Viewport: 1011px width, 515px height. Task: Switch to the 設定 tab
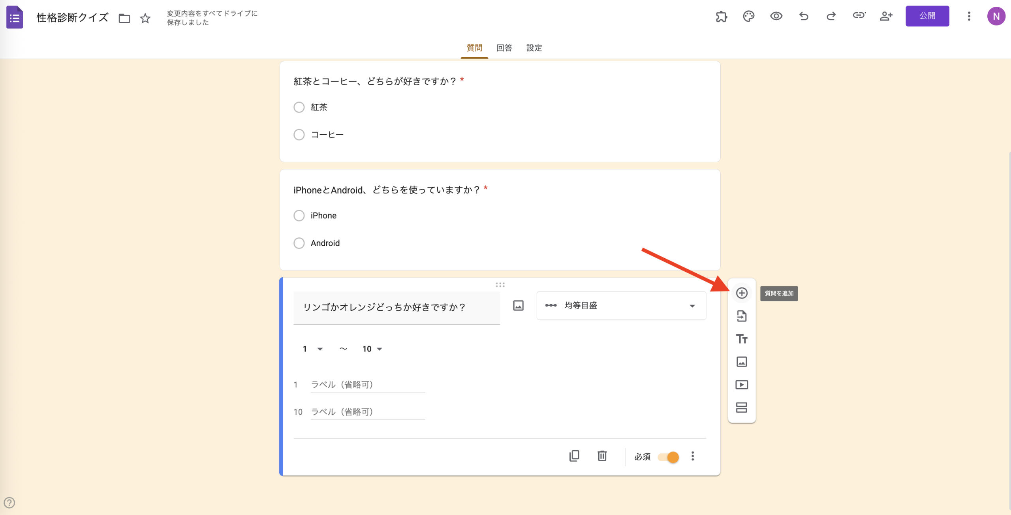pos(534,48)
